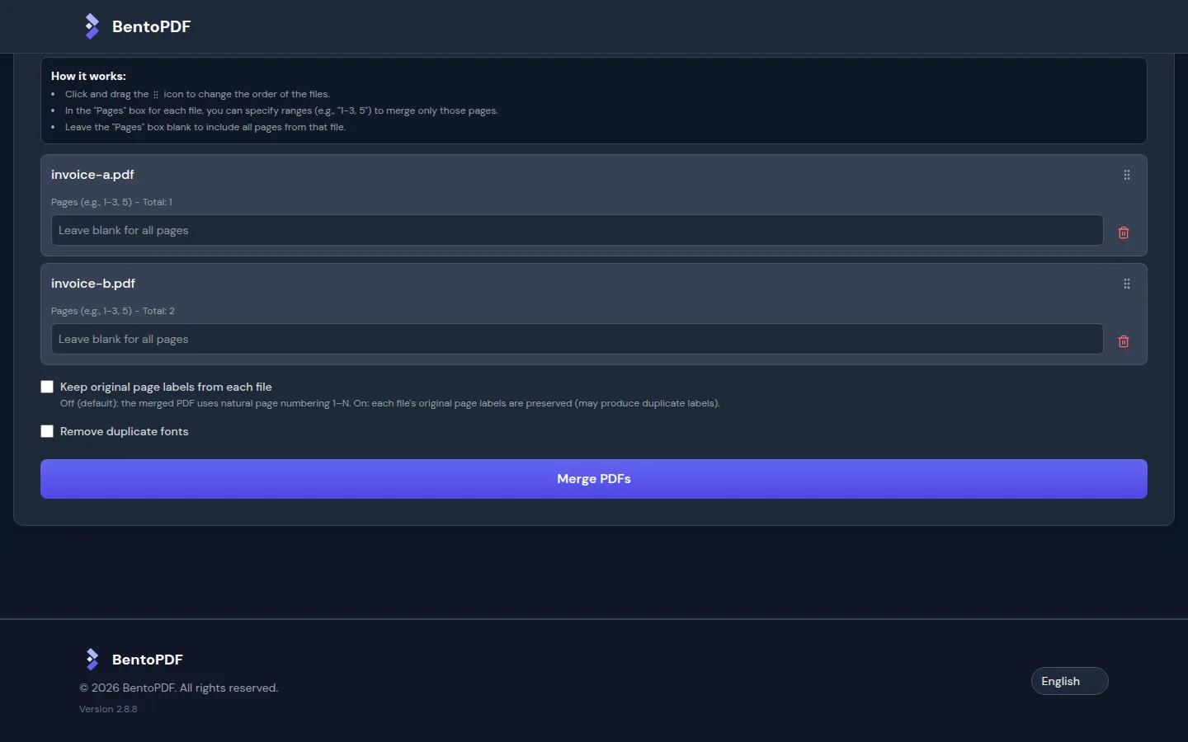Enable Keep original page labels checkbox
This screenshot has width=1188, height=742.
(47, 387)
